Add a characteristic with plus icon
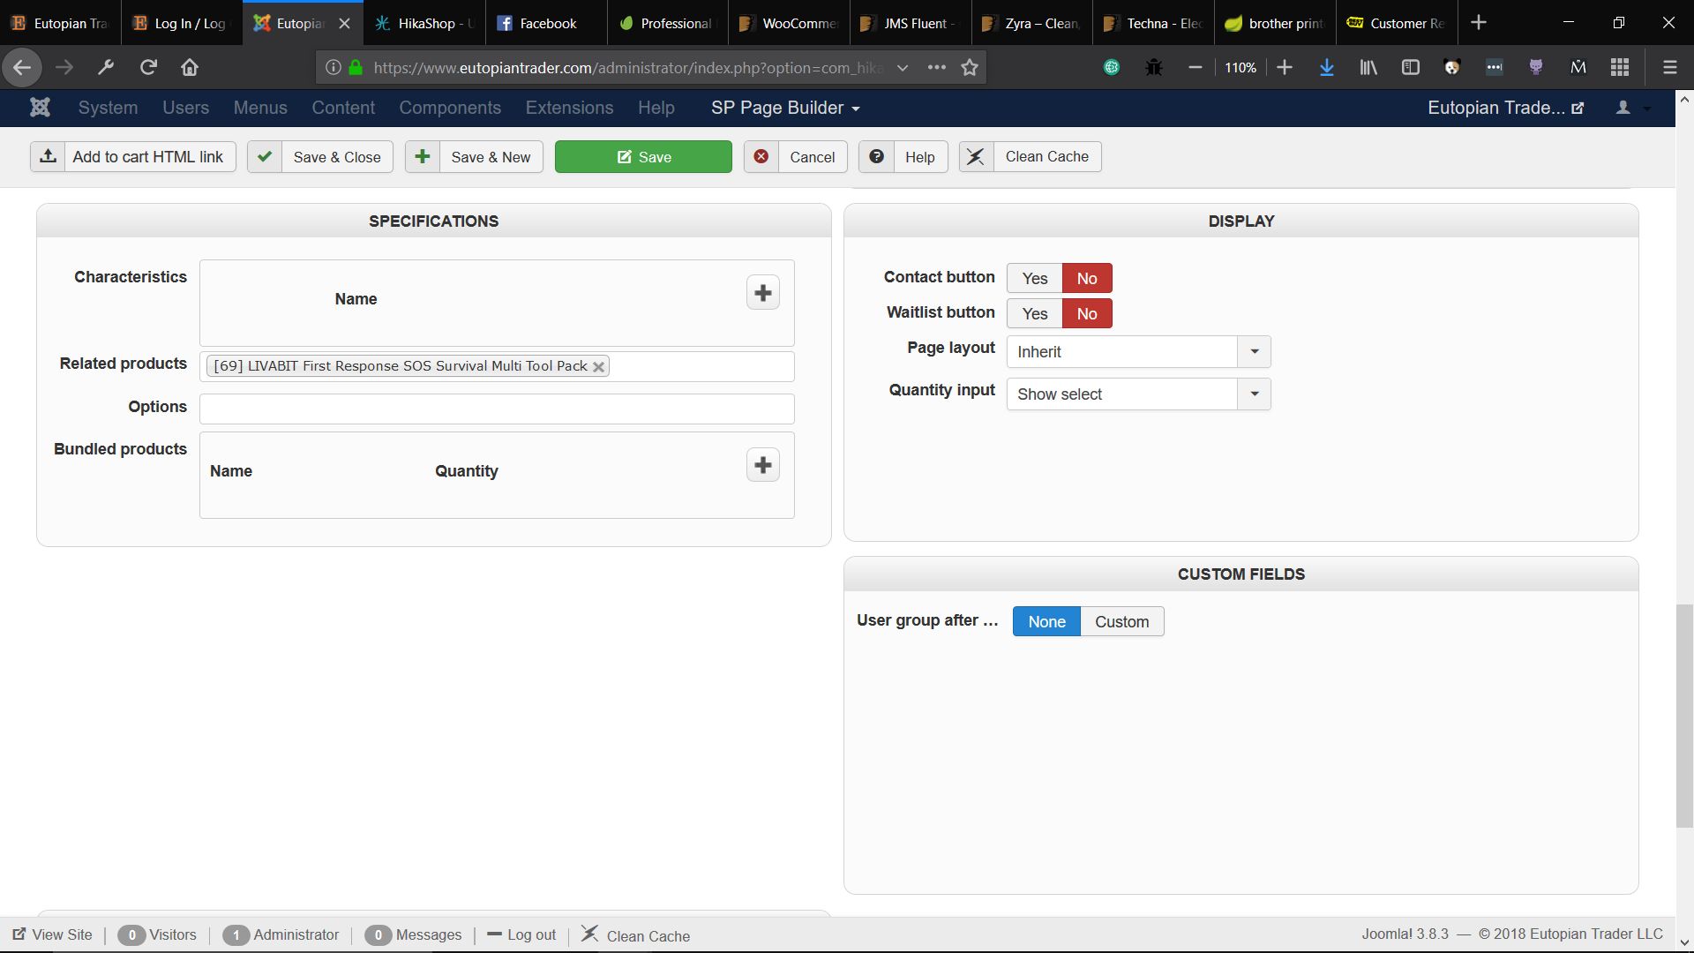The image size is (1694, 953). pyautogui.click(x=762, y=293)
